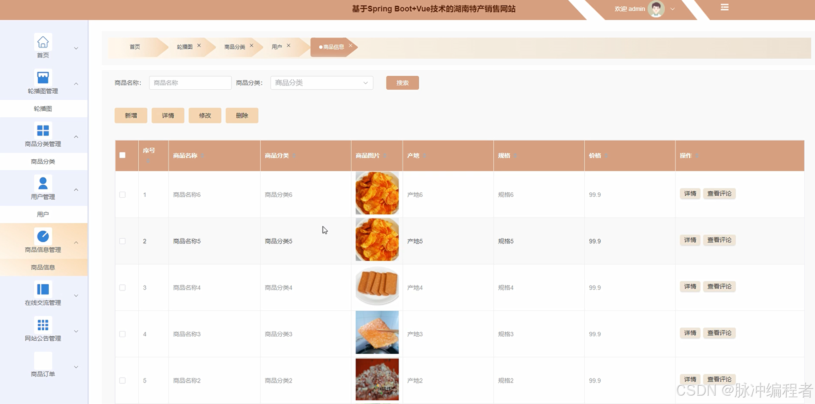The image size is (815, 404).
Task: Close the 用户 tab
Action: coord(289,45)
